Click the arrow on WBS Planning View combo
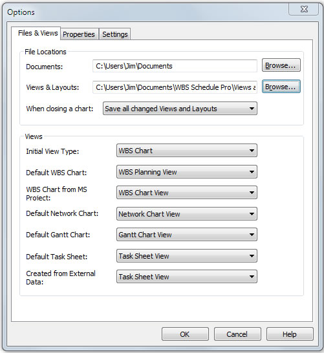The image size is (324, 353). 252,172
